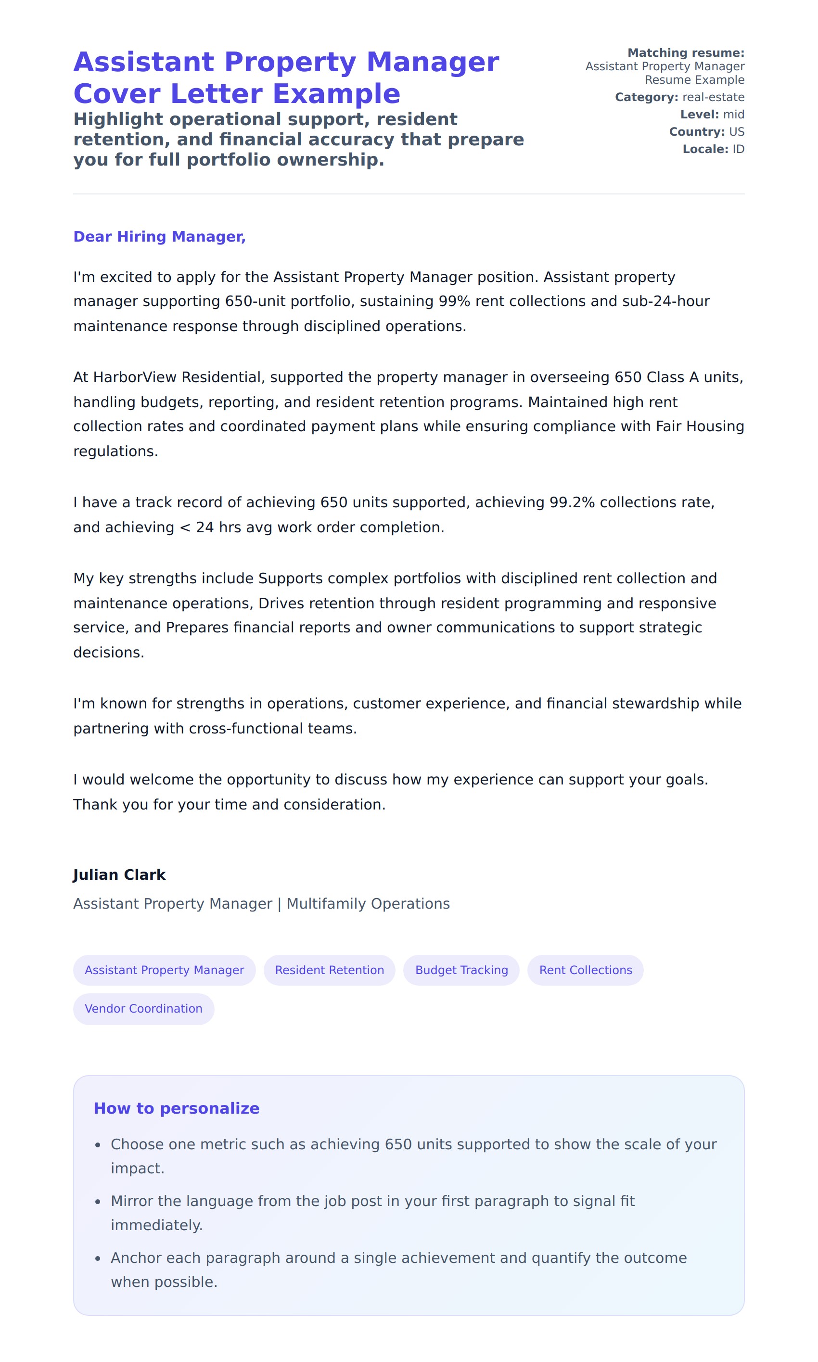Click the Assistant Property Manager Resume Example link
The image size is (818, 1362).
coord(664,73)
